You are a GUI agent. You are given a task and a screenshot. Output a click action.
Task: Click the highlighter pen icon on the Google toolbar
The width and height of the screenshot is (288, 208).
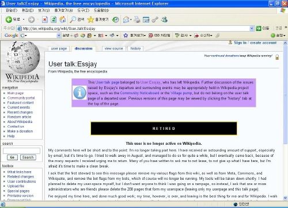[x=217, y=36]
